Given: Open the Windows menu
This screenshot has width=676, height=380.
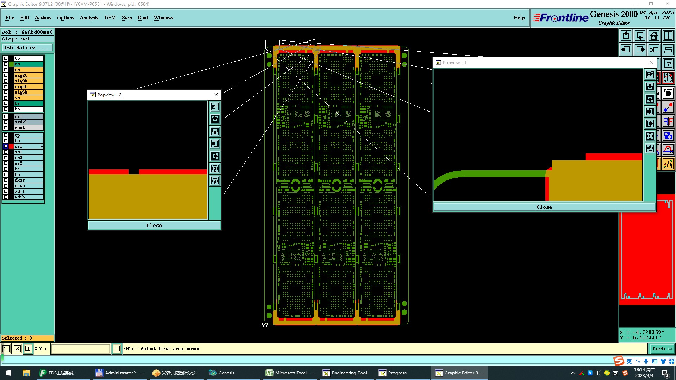Looking at the screenshot, I should [163, 18].
